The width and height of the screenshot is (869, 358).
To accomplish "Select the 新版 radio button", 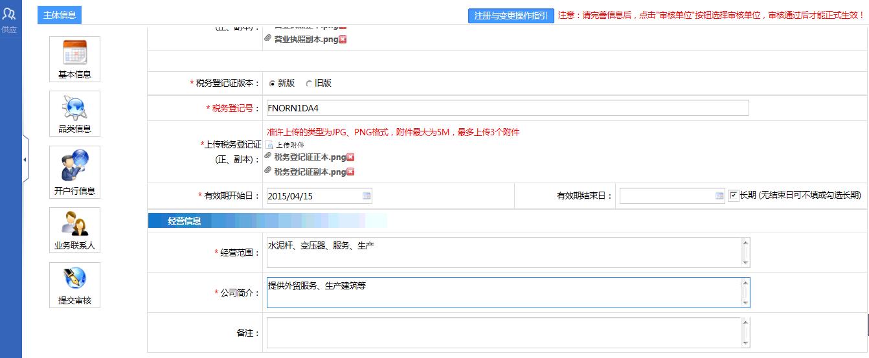I will click(x=272, y=84).
